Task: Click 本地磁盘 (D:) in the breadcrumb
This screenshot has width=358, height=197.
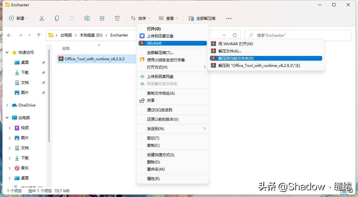Action: [91, 35]
